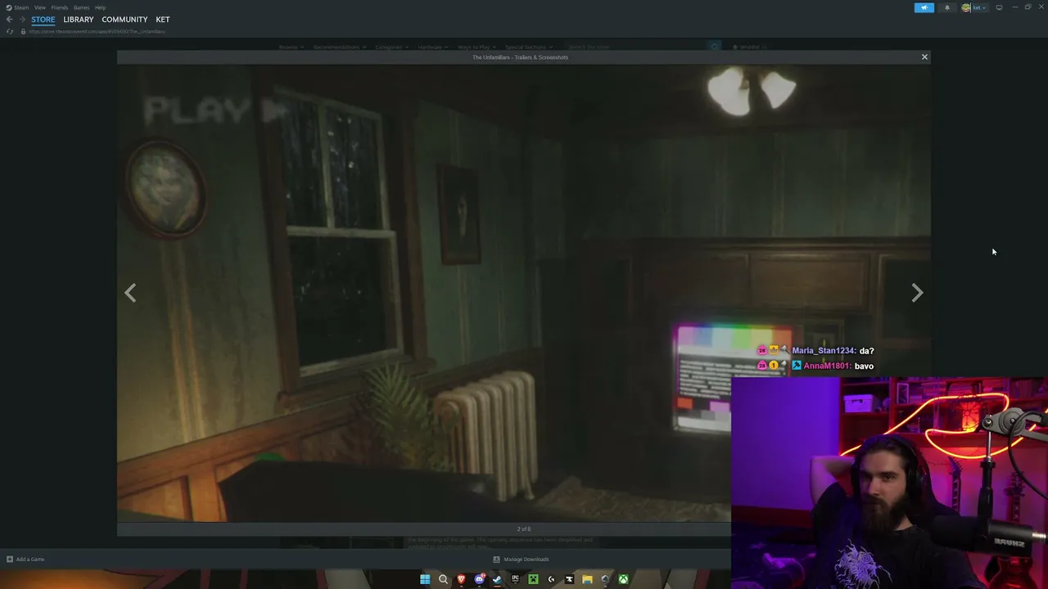Click the store page URL

coord(97,31)
